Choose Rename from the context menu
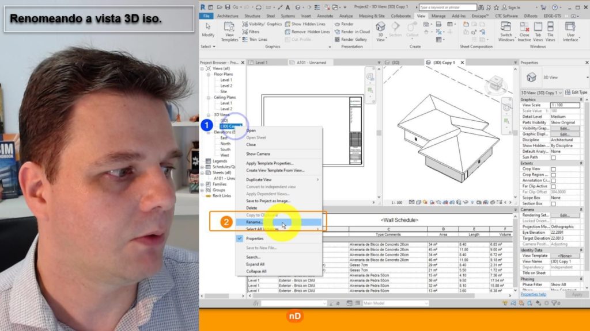This screenshot has height=331, width=590. pyautogui.click(x=255, y=222)
